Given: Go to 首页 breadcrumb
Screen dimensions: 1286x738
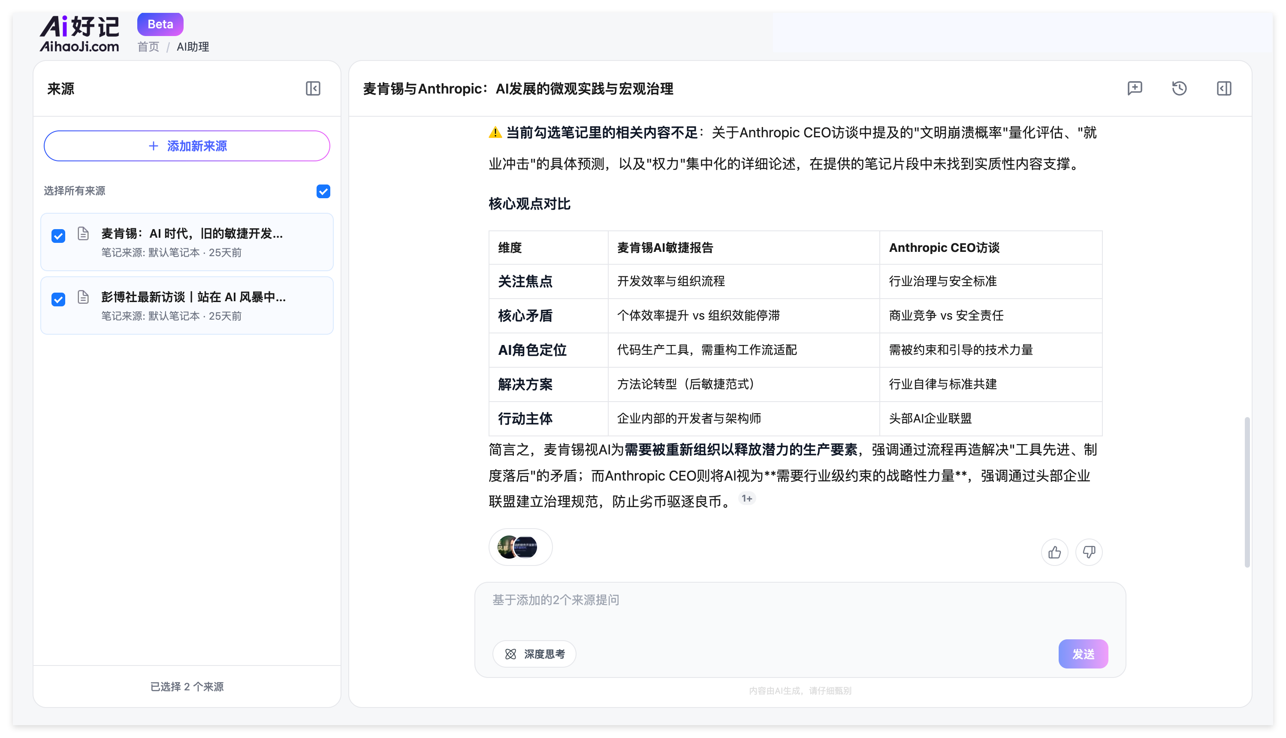Looking at the screenshot, I should (x=148, y=47).
